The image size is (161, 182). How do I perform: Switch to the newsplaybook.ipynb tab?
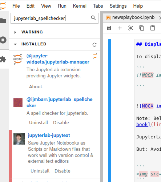click(133, 17)
